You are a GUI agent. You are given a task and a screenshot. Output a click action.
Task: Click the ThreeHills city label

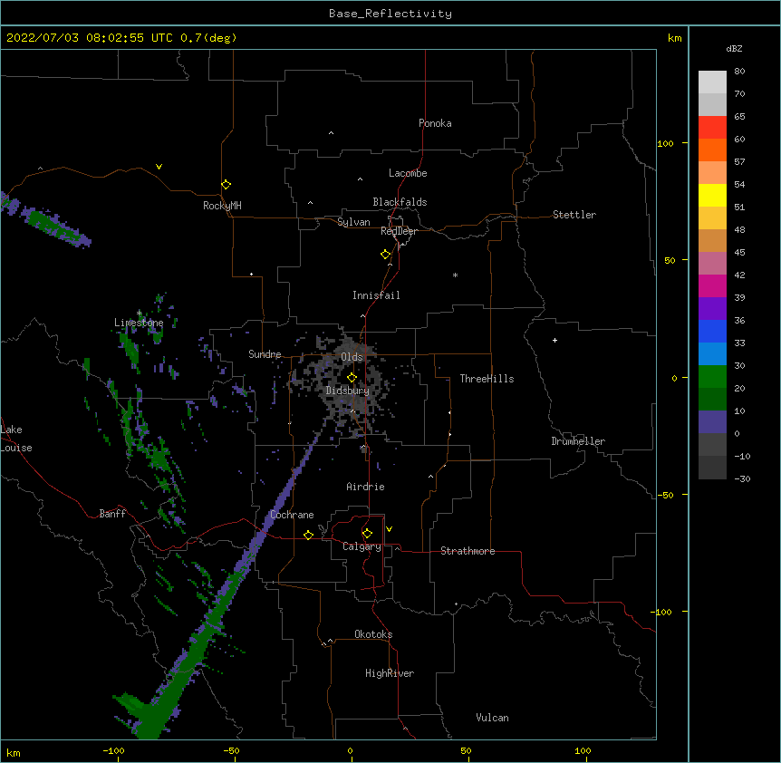[x=487, y=379]
